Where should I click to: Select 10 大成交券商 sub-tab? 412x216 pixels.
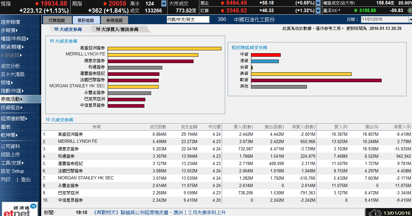[68, 29]
